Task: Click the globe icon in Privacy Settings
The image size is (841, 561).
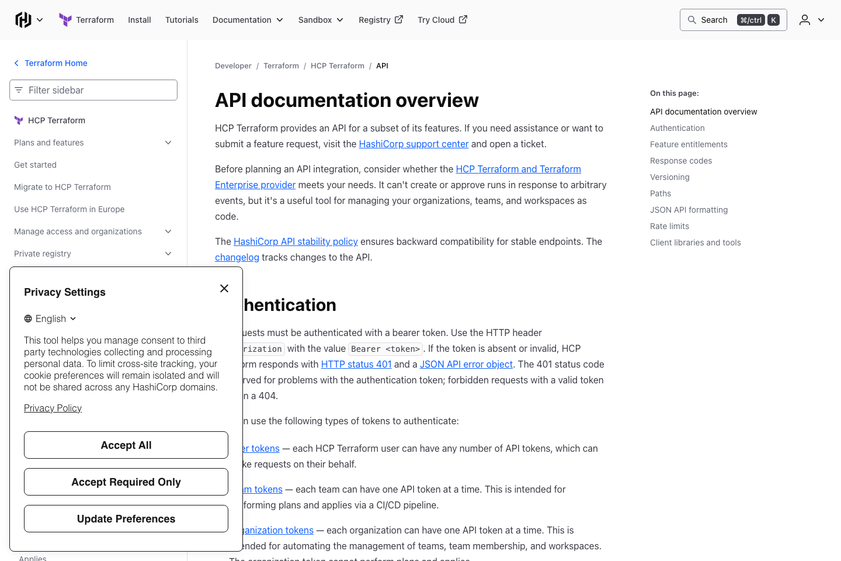Action: 27,318
